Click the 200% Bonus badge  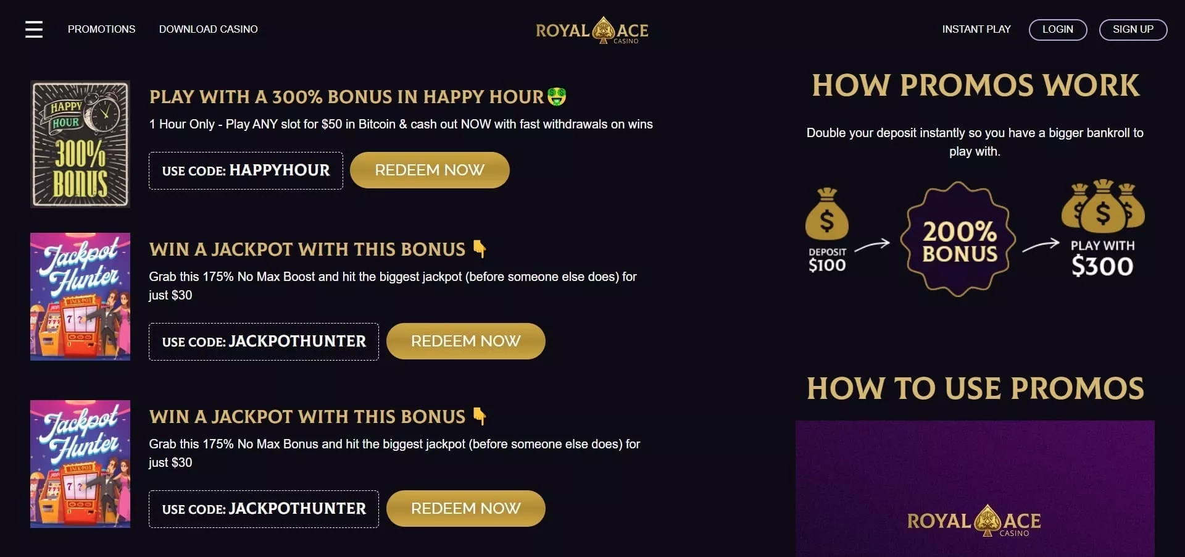(x=958, y=240)
